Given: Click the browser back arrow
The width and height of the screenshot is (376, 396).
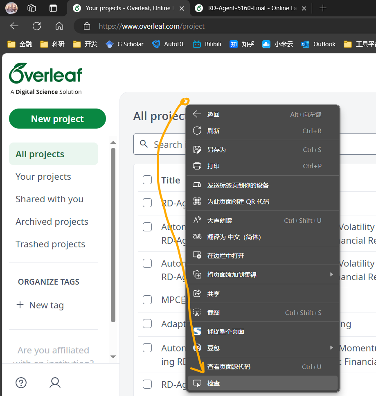Looking at the screenshot, I should coord(14,26).
